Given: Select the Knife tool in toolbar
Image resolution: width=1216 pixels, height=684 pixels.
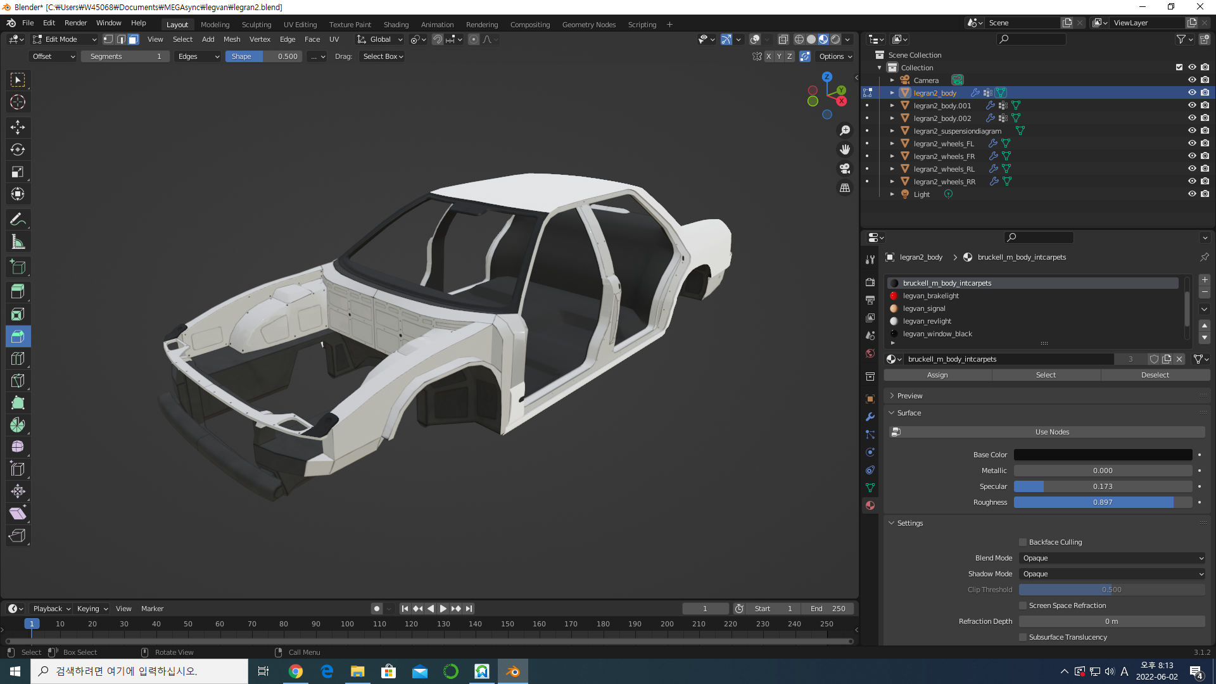Looking at the screenshot, I should click(x=18, y=381).
